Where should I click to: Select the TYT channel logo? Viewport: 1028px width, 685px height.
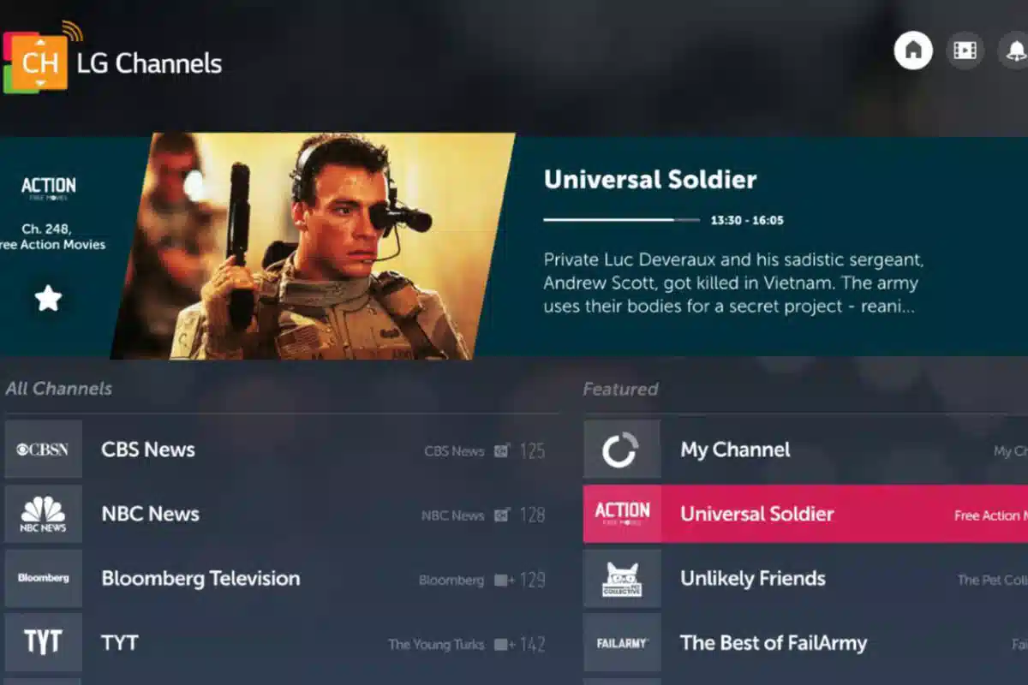point(44,642)
